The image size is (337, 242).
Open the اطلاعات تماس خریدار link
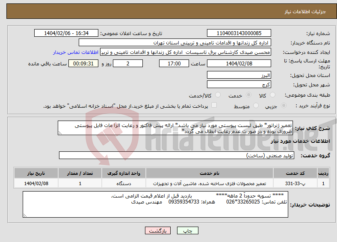[x=76, y=52]
